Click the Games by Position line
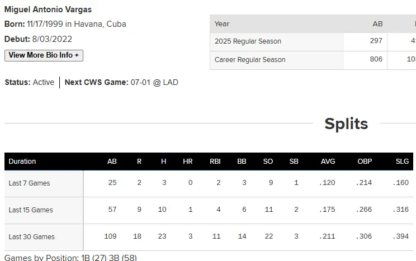This screenshot has height=261, width=416. pos(70,257)
